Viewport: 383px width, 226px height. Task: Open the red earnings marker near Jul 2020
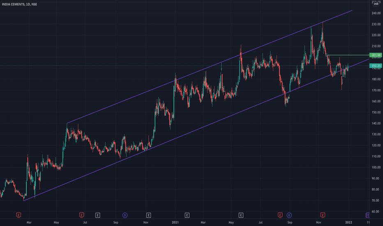[82, 215]
